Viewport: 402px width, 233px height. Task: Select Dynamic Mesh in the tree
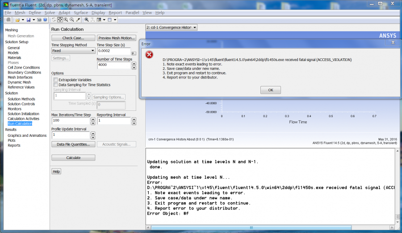(19, 82)
